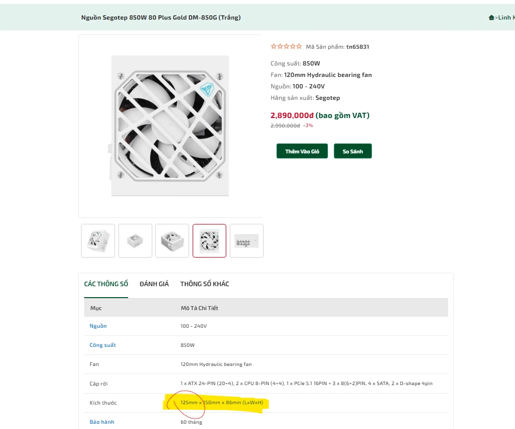Select the connector panel thumbnail
This screenshot has width=515, height=429.
[247, 241]
